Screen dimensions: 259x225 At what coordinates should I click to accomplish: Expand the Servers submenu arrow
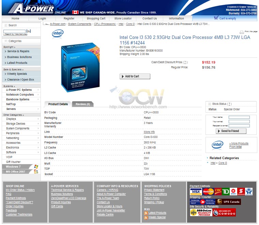click(38, 109)
